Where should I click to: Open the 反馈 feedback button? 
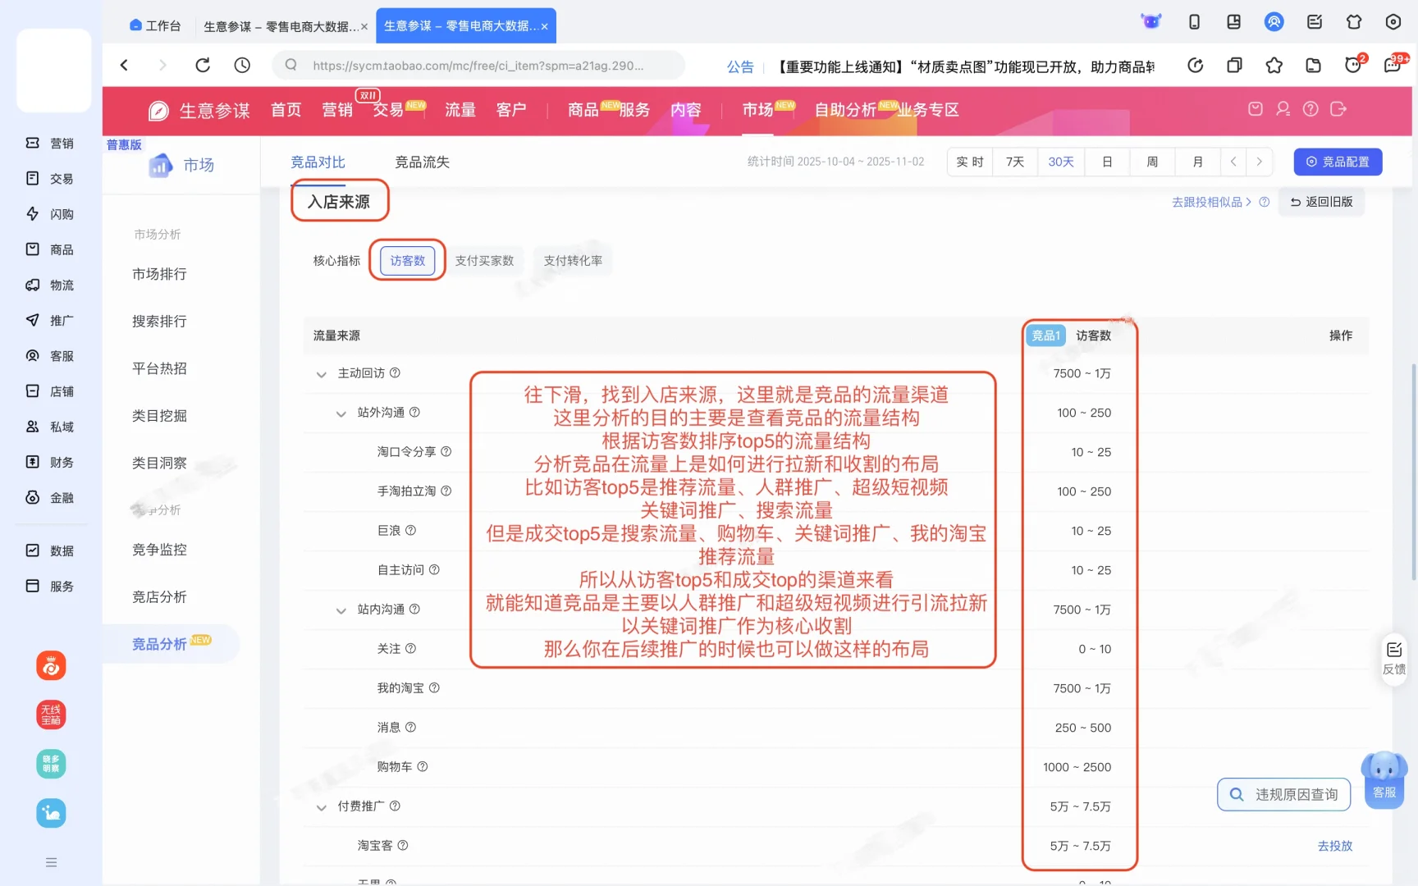(1394, 659)
